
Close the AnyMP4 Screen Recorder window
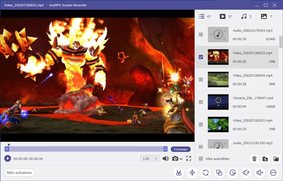click(275, 5)
